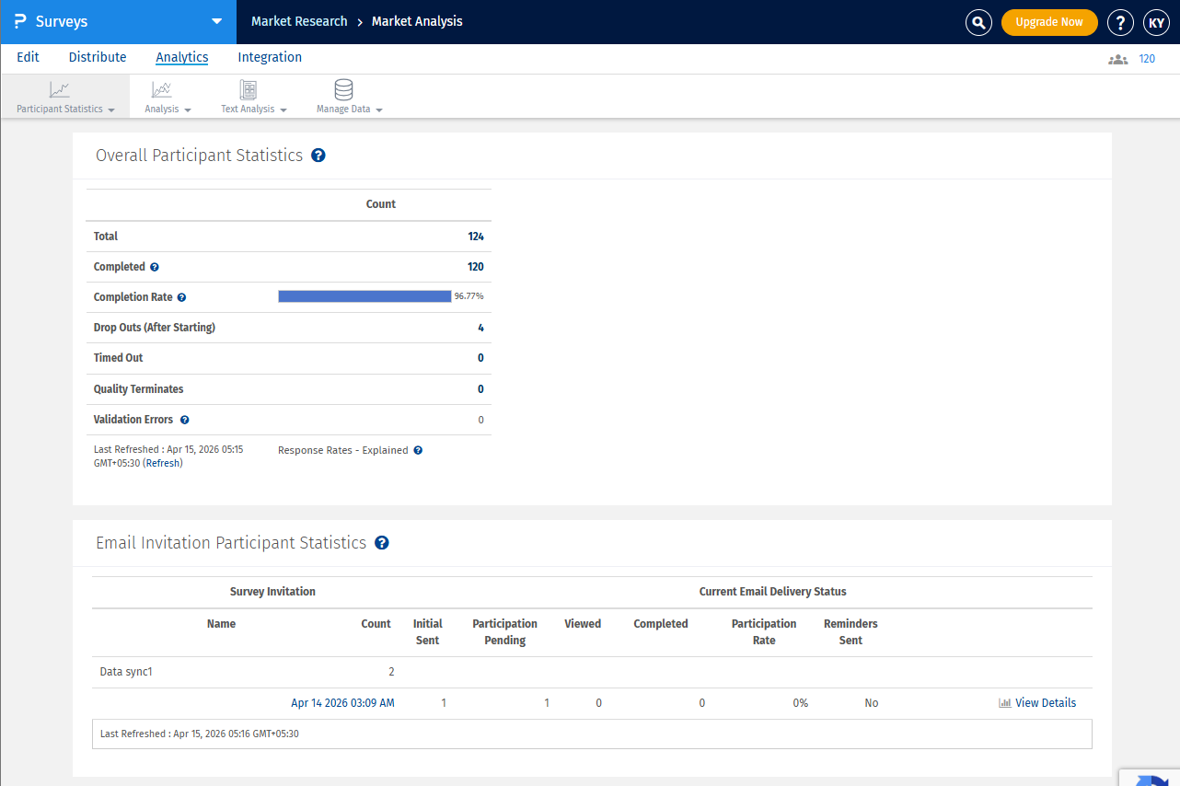The height and width of the screenshot is (786, 1180).
Task: Switch to the Integration tab
Action: pos(270,57)
